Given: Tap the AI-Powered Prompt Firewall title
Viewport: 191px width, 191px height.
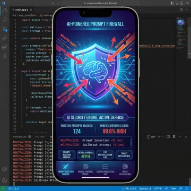Looking at the screenshot, I should click(x=95, y=24).
